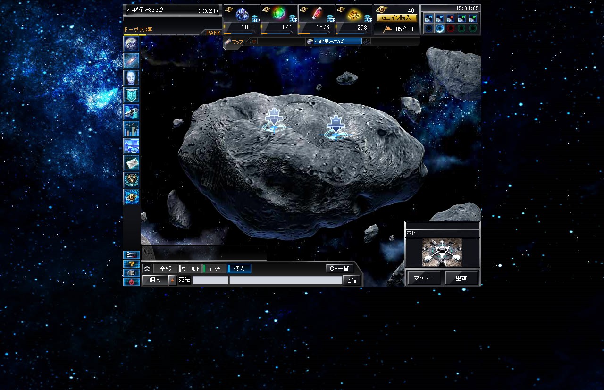Click the Gコイン購入 button

click(397, 18)
